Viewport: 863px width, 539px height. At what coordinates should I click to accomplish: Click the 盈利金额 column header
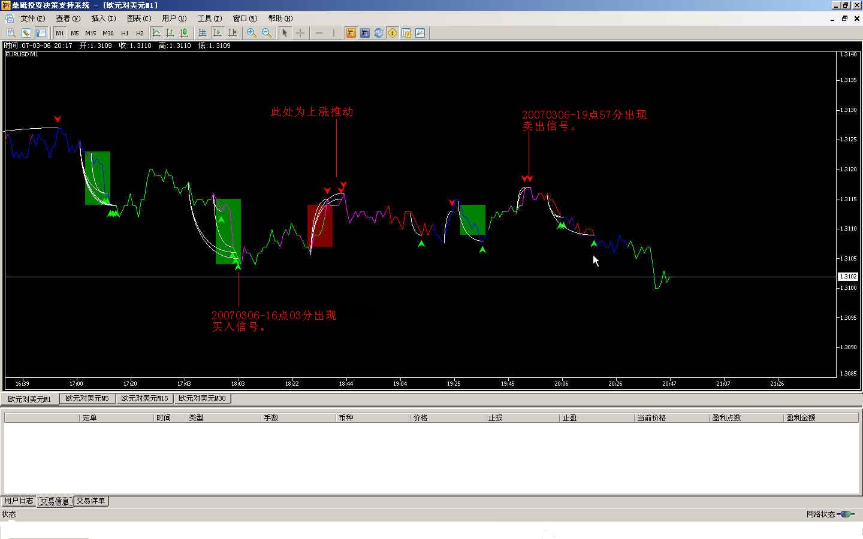coord(821,417)
